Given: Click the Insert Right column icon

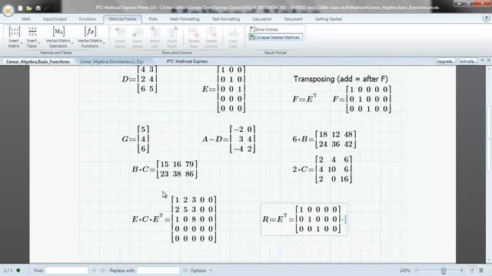Looking at the screenshot, I should tap(172, 32).
